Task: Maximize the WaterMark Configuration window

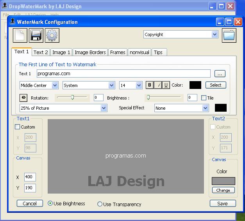Action: 229,22
